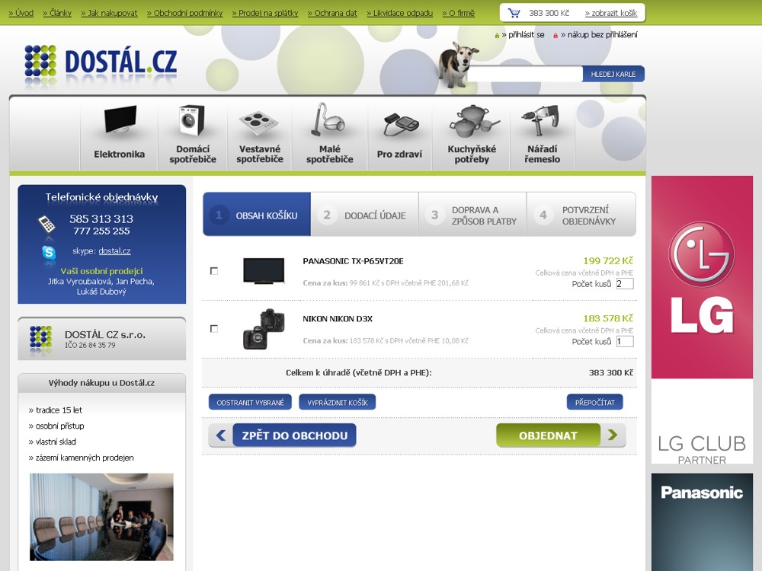The width and height of the screenshot is (762, 571).
Task: Select the Panasonic TX-P65VT20E checkbox
Action: (214, 271)
